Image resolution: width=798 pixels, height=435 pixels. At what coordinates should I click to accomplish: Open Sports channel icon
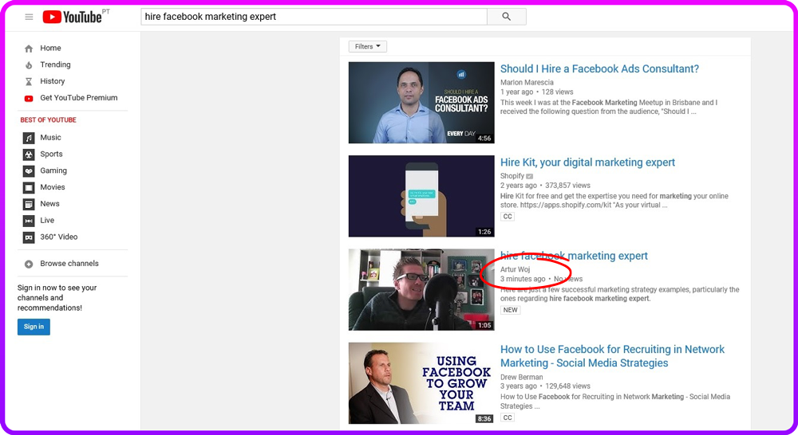(29, 155)
